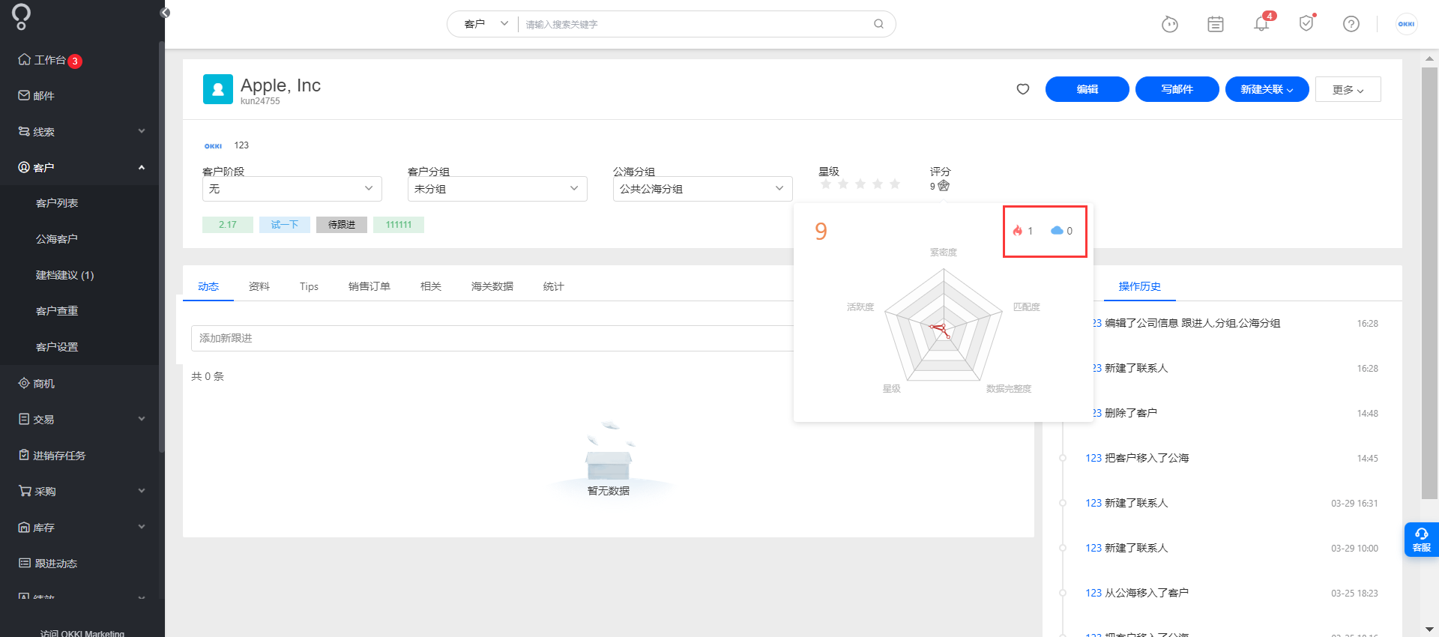Focus the 添加新跟进 input field
The image size is (1439, 637).
click(x=492, y=338)
